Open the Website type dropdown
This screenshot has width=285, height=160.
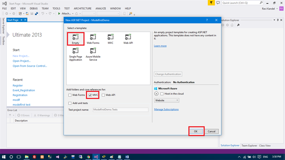[166, 100]
